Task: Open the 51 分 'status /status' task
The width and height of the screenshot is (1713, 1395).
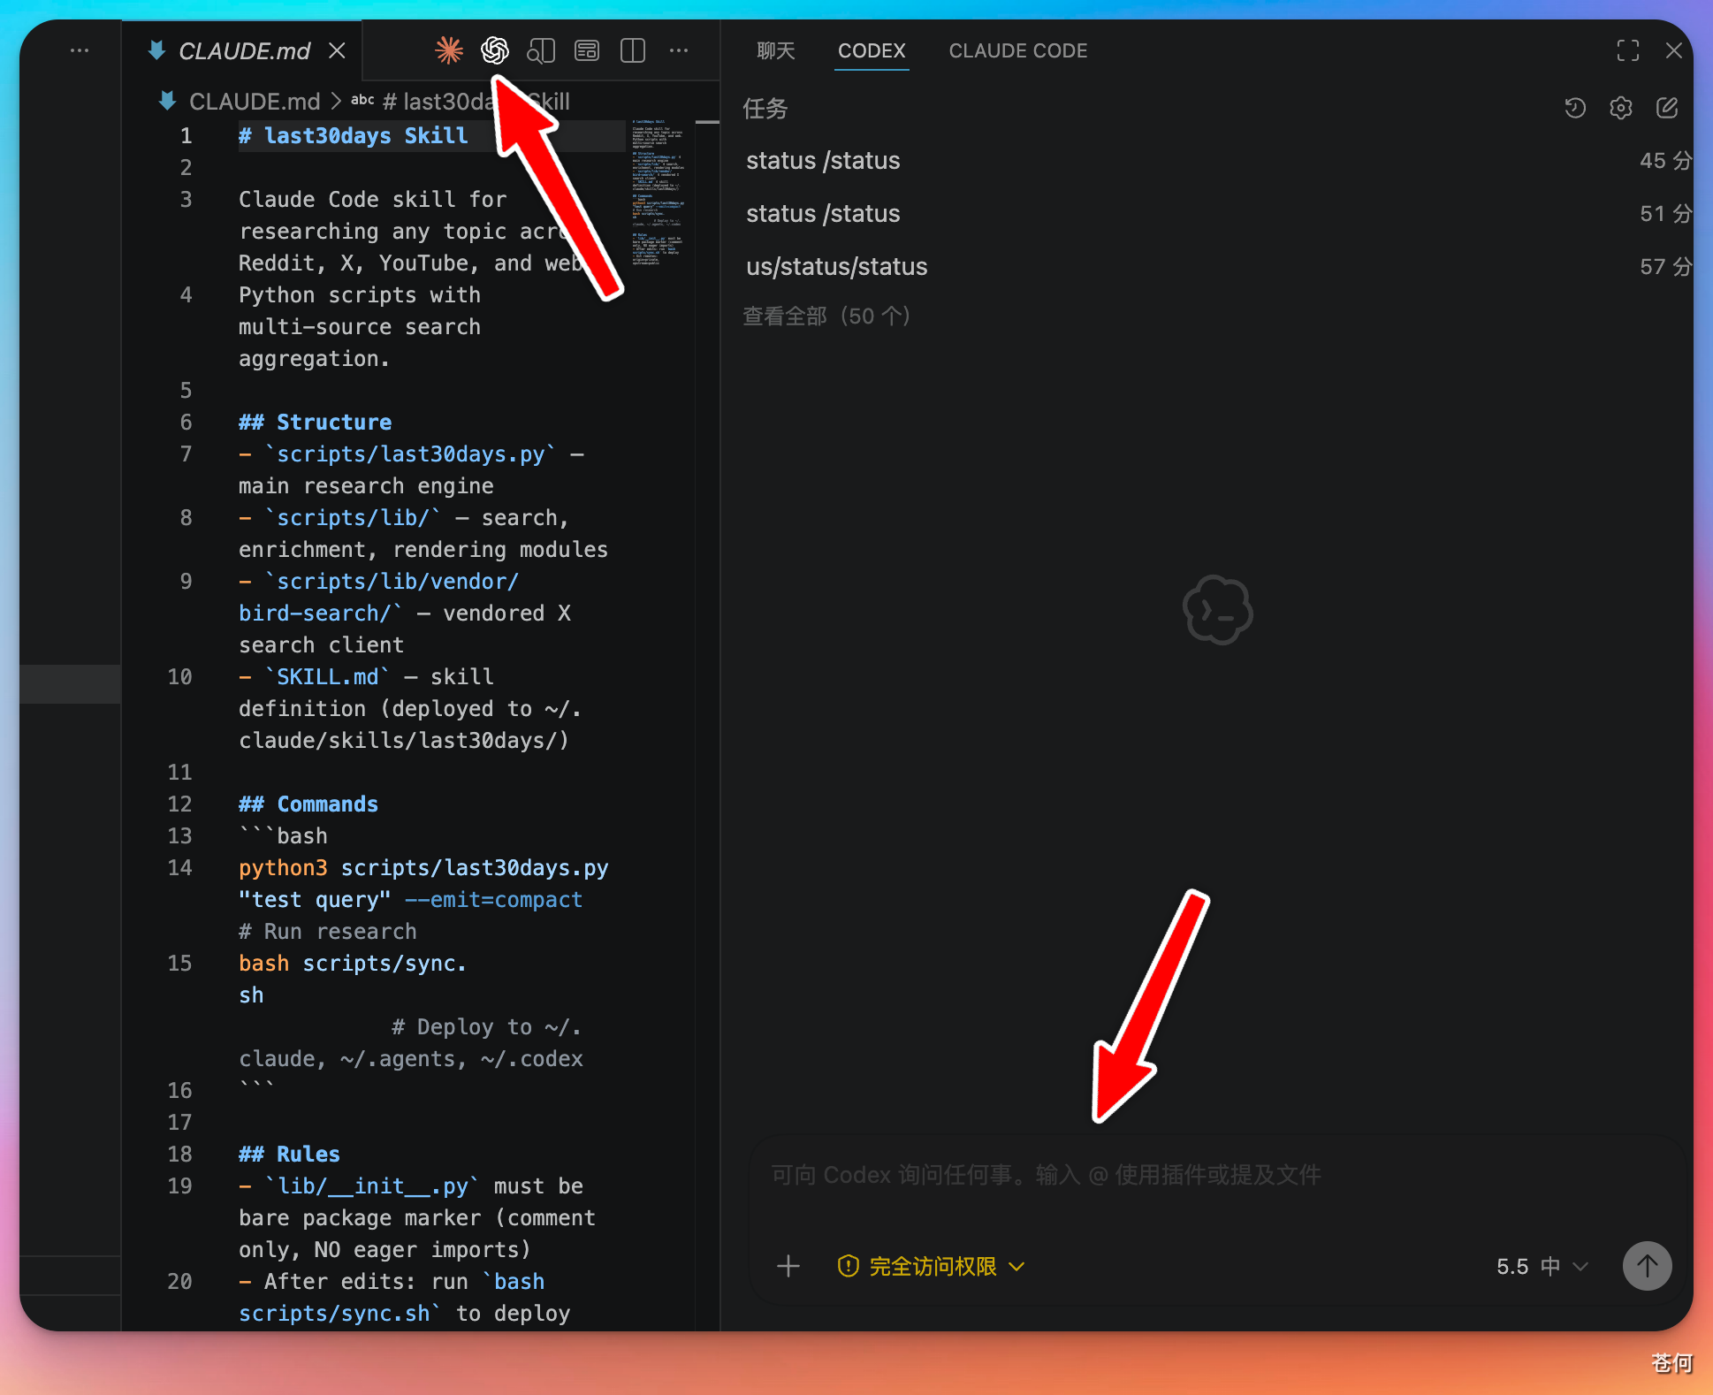Action: click(1218, 213)
